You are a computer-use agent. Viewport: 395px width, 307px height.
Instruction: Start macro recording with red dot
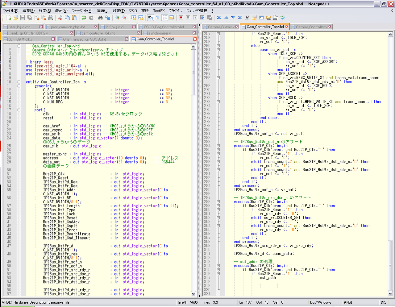[x=181, y=18]
